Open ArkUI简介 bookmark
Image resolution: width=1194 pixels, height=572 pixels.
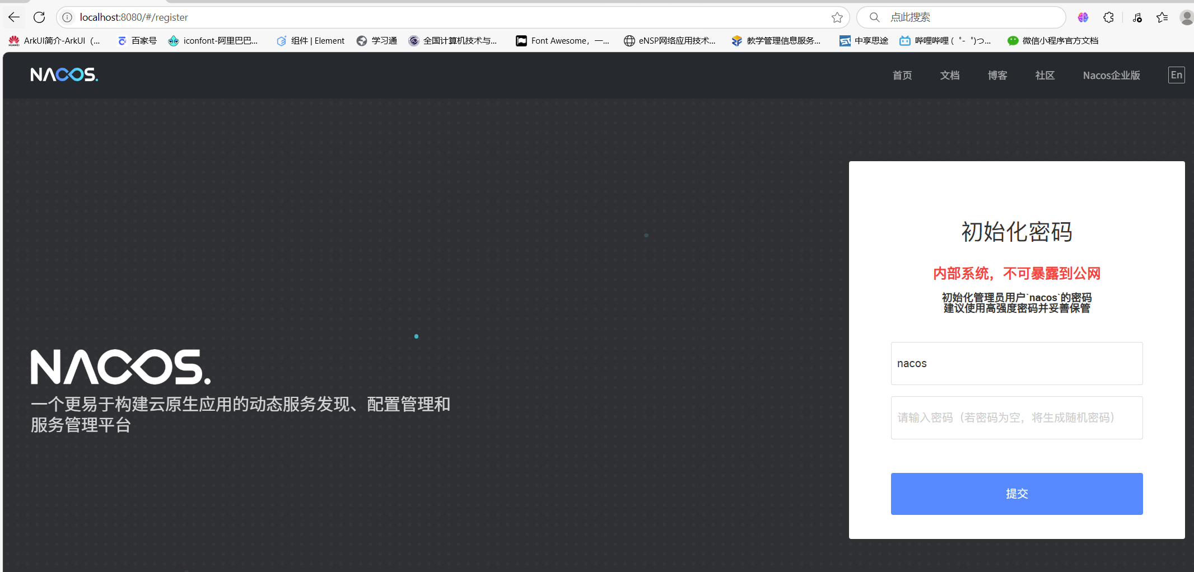click(x=54, y=40)
